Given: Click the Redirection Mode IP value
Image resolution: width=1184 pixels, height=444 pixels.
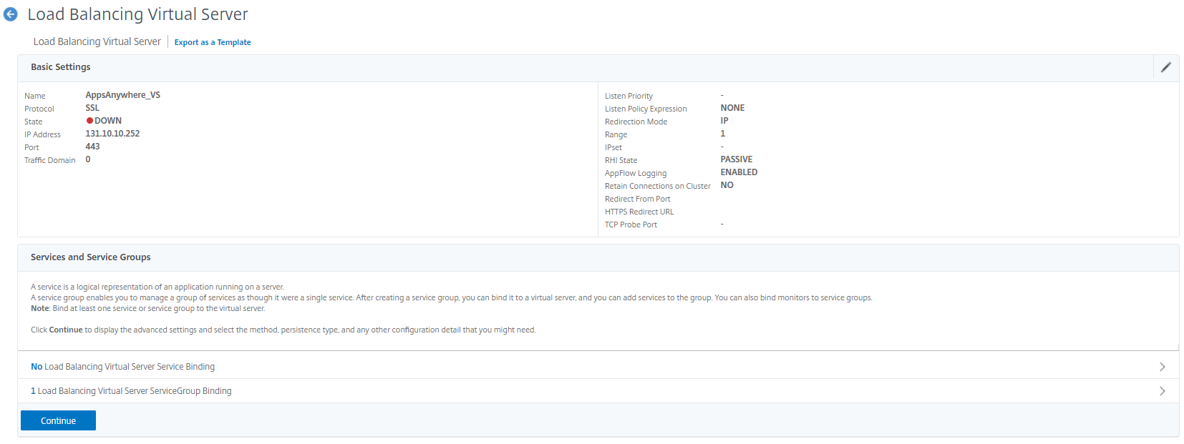Looking at the screenshot, I should [x=724, y=121].
